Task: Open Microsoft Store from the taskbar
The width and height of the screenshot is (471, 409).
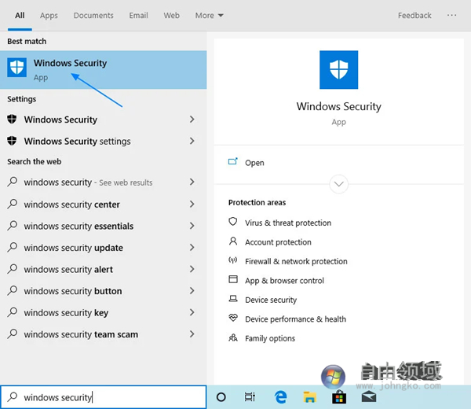Action: pos(339,397)
